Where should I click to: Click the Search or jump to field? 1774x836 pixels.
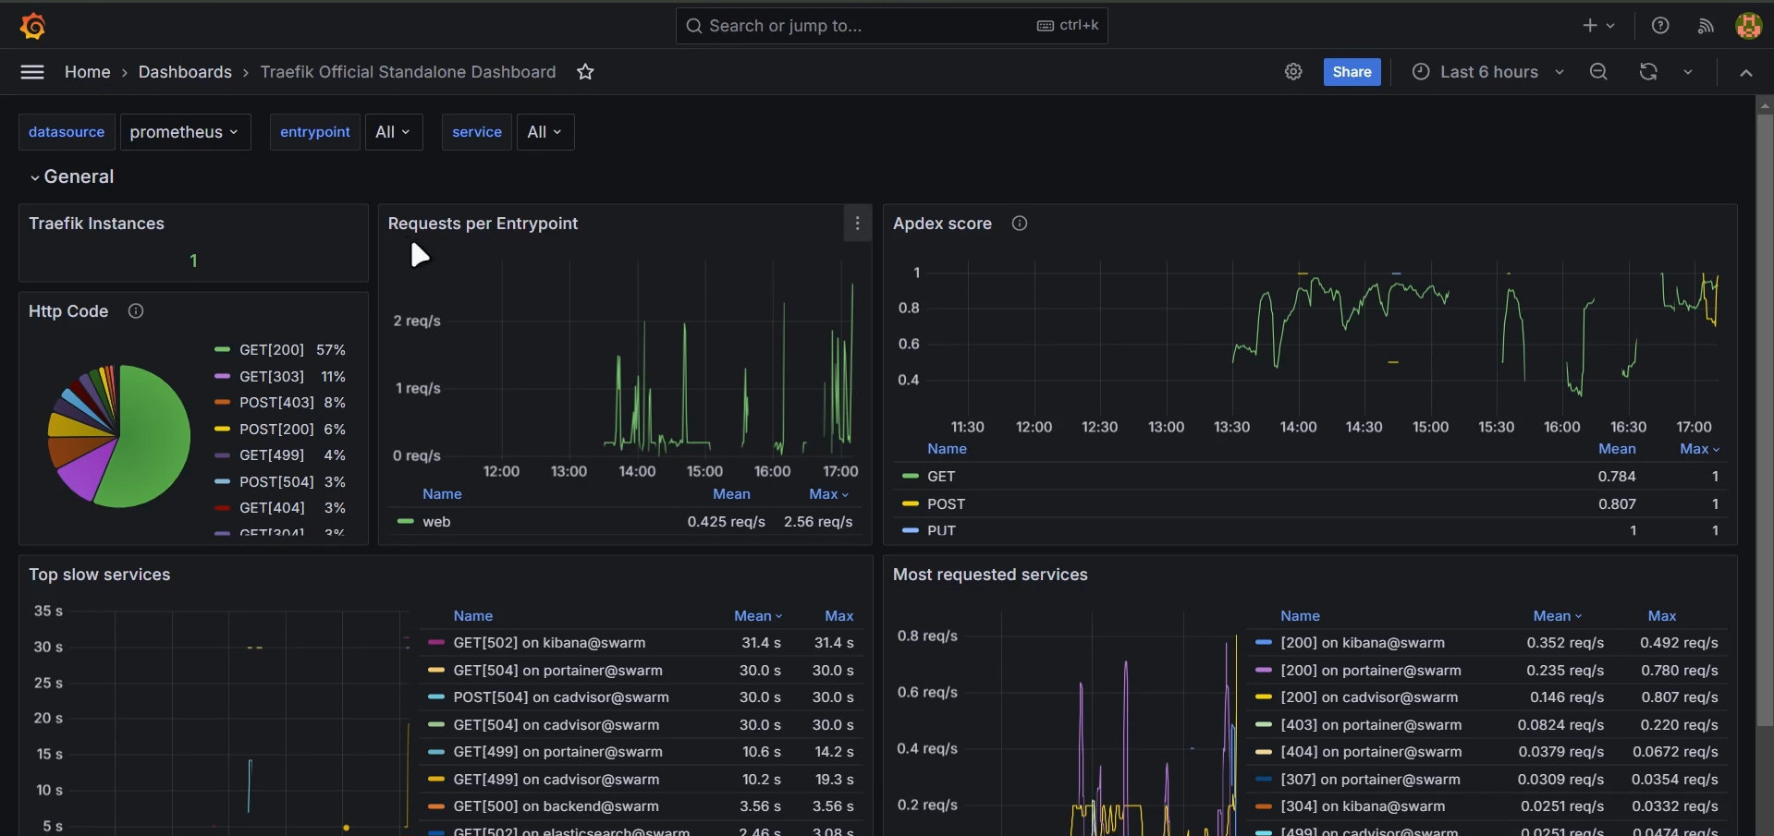pyautogui.click(x=892, y=26)
